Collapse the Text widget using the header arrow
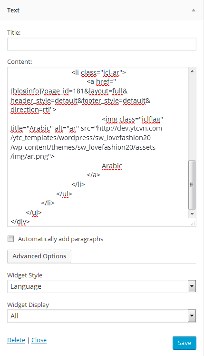This screenshot has height=356, width=204. click(x=194, y=10)
